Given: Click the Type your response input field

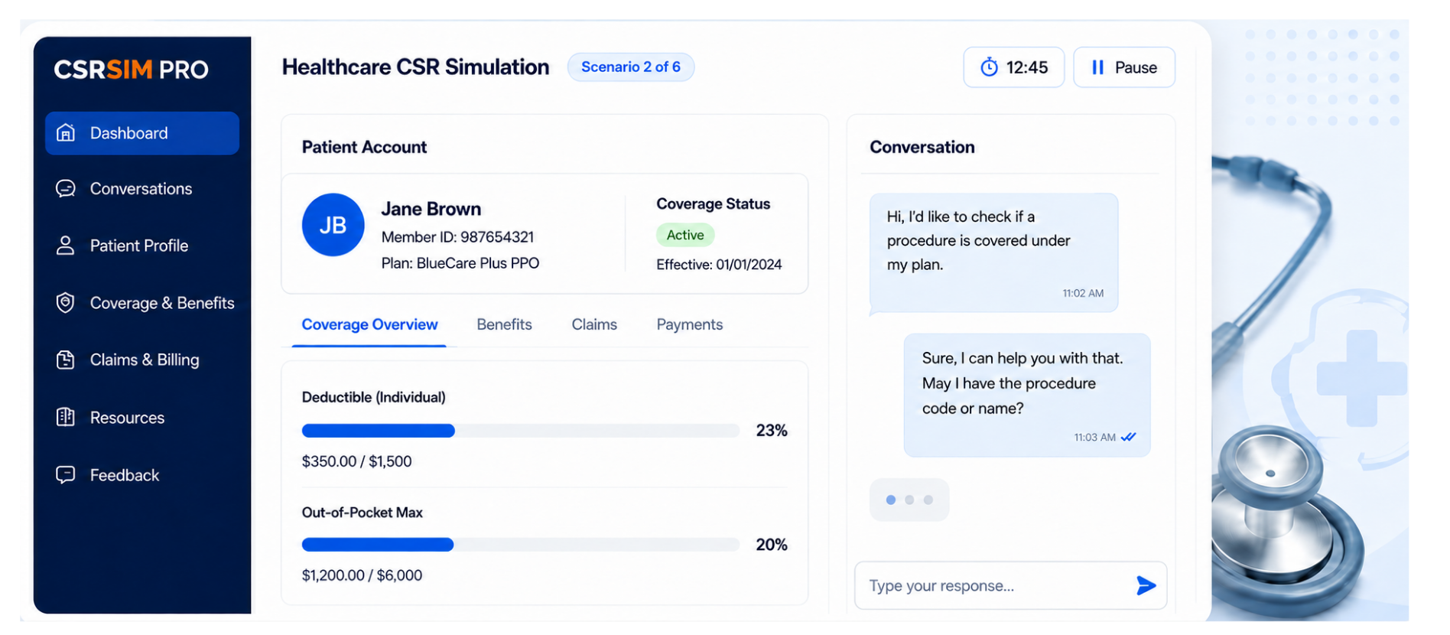Looking at the screenshot, I should pyautogui.click(x=1010, y=585).
